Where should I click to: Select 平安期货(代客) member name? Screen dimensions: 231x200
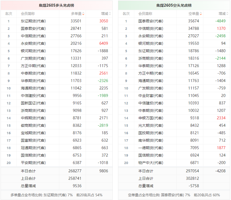click(33, 163)
